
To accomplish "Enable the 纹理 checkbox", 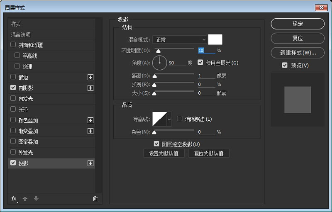I will click(x=17, y=66).
